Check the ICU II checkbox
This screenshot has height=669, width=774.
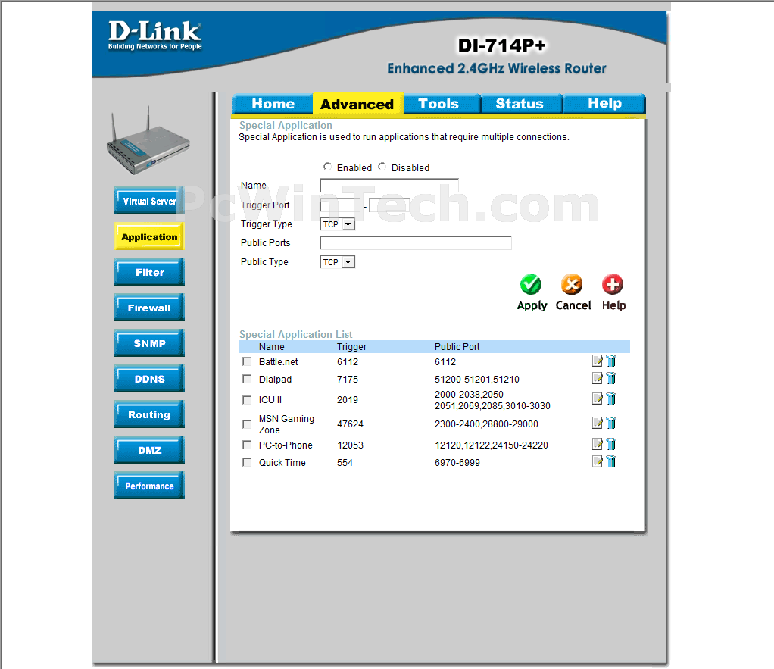point(247,399)
